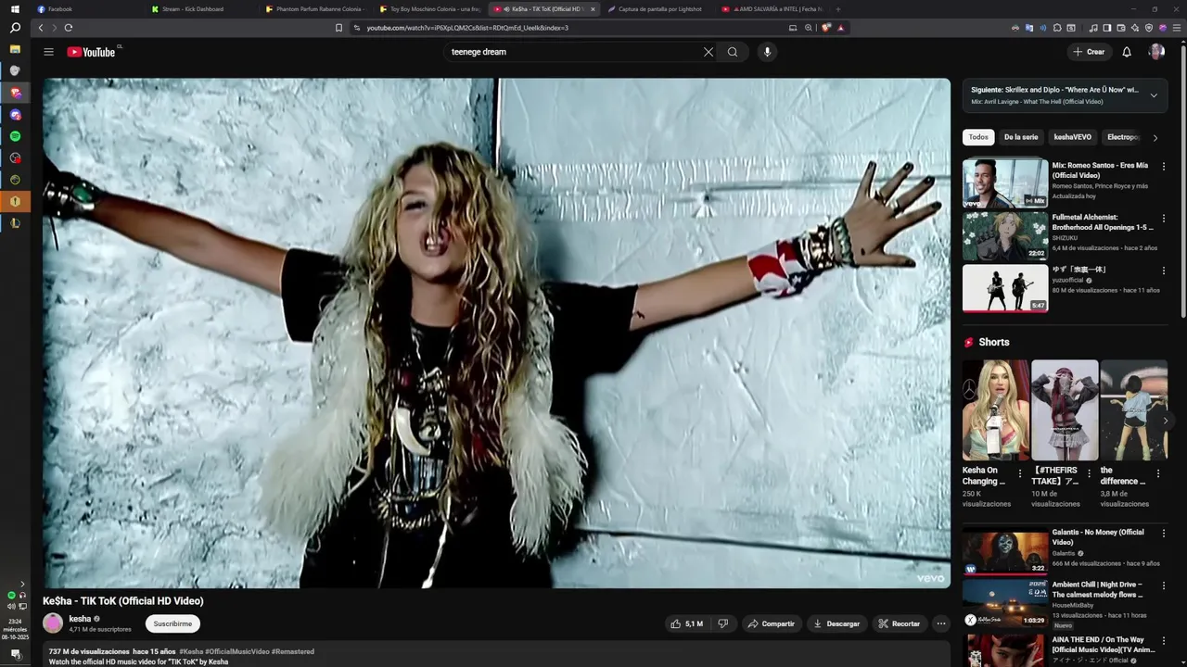Open Windows taskbar search
The width and height of the screenshot is (1187, 667).
15,29
